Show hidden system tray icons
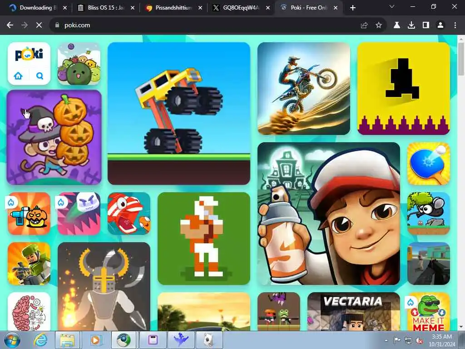Viewport: 465px width, 349px height. (x=386, y=340)
